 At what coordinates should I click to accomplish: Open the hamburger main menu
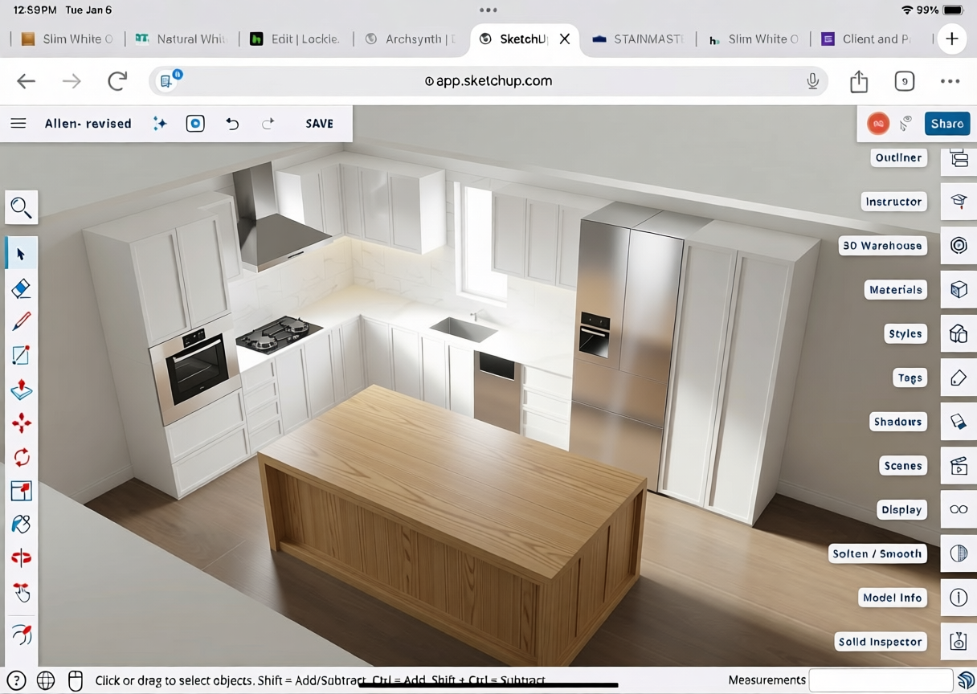[x=18, y=124]
